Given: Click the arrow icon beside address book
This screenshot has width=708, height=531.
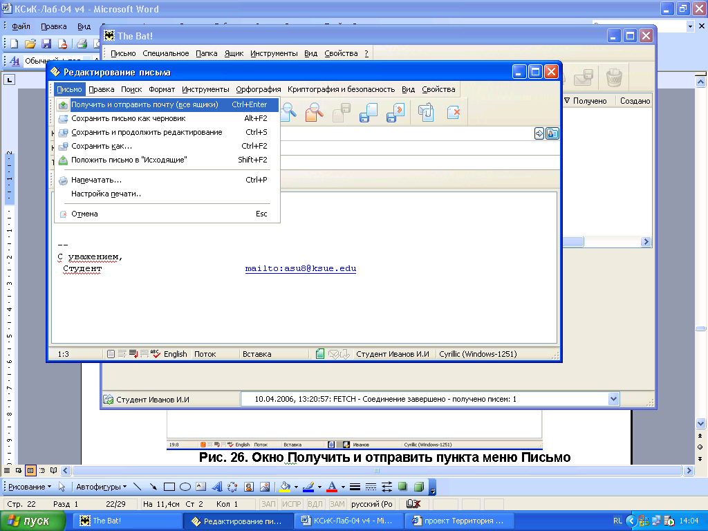Looking at the screenshot, I should [539, 133].
